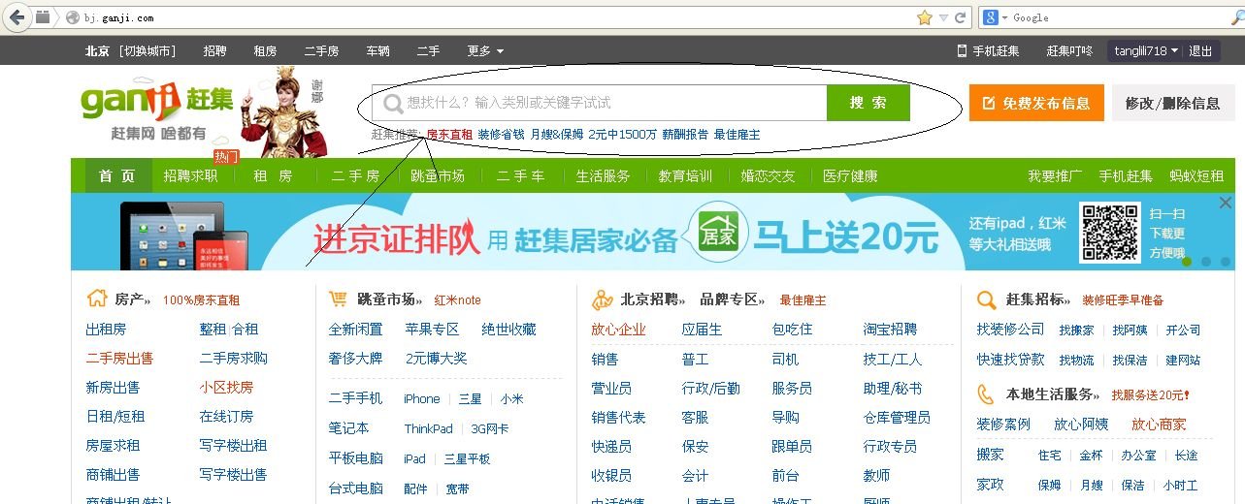Open the 跳蚤市场 navigation tab

point(438,175)
